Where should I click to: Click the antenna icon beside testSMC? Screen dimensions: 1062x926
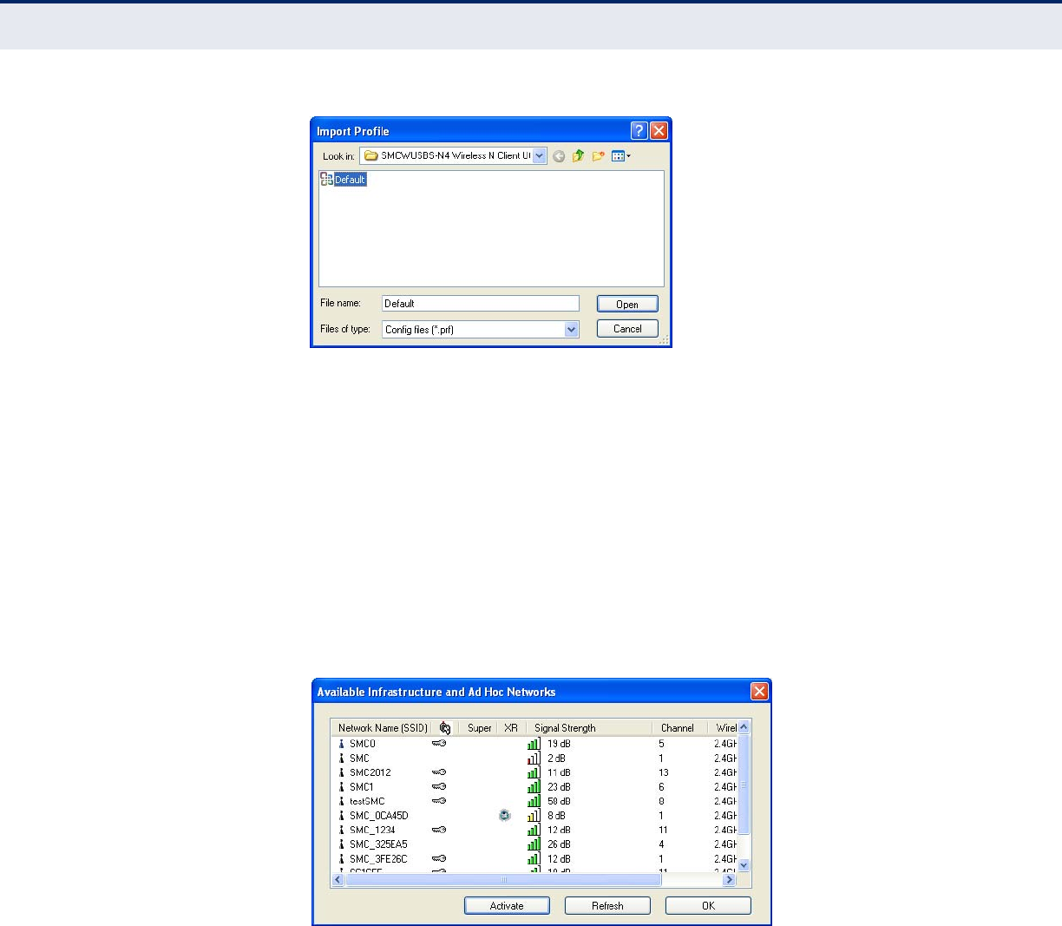341,801
